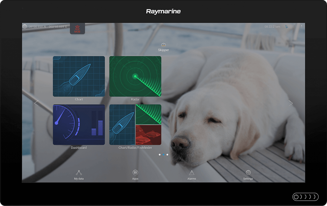This screenshot has height=206, width=327.
Task: Launch the Radar app
Action: [135, 76]
